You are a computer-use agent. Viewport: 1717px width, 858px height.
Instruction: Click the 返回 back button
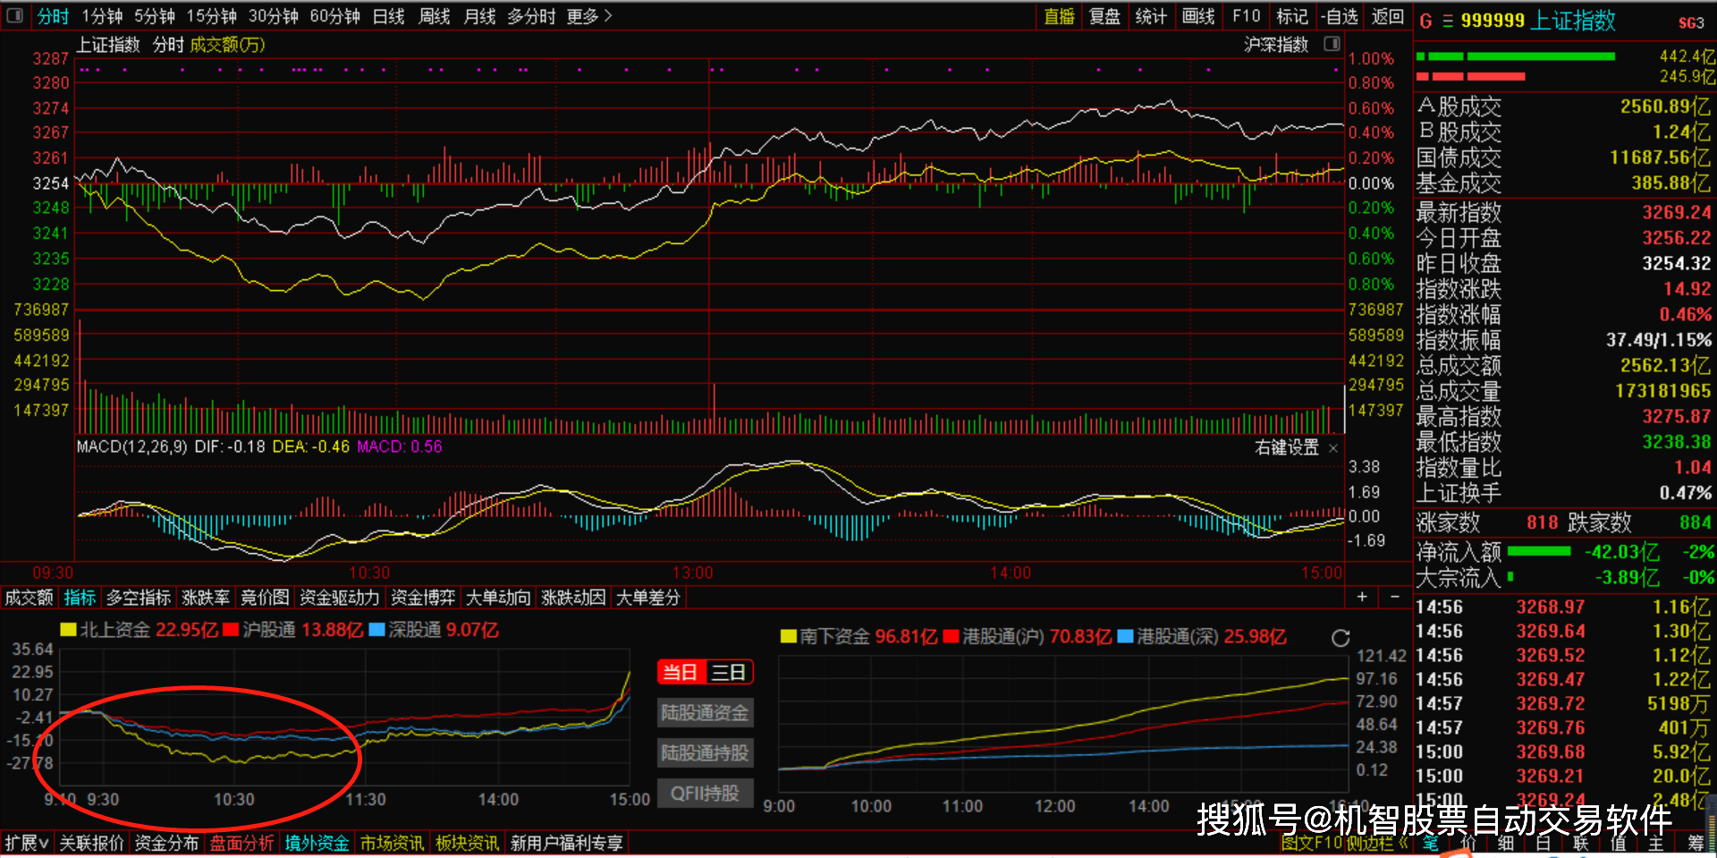1388,16
